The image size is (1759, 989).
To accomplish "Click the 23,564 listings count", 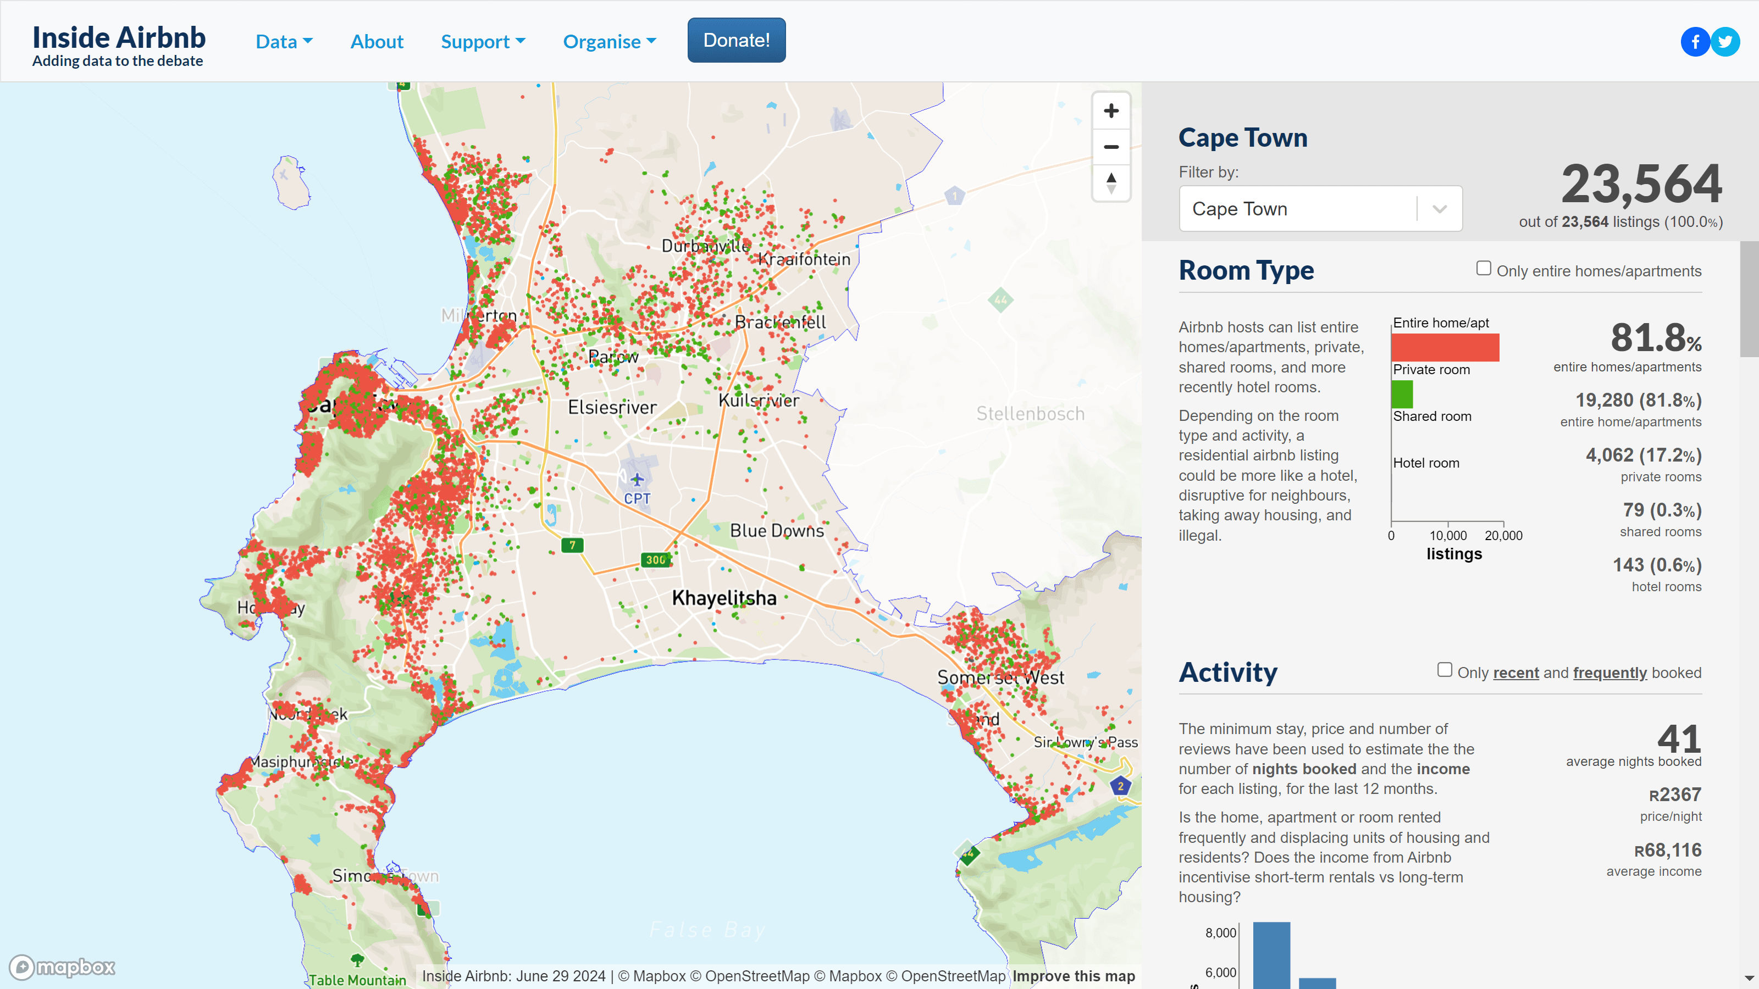I will pyautogui.click(x=1641, y=184).
